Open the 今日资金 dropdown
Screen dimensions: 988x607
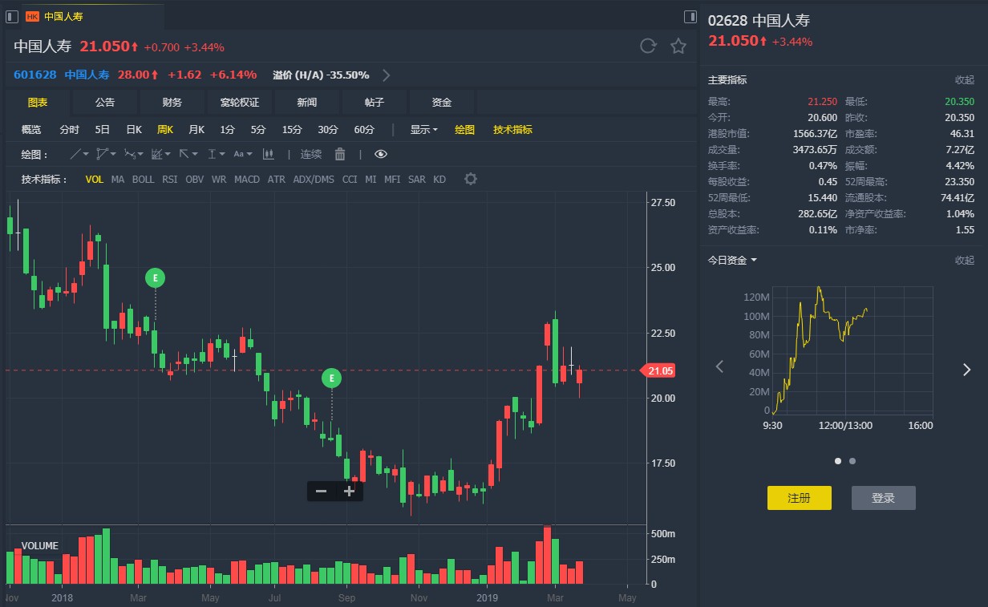(732, 260)
